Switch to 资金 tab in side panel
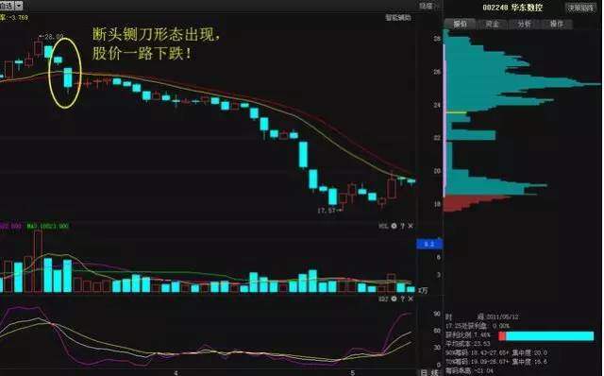This screenshot has height=376, width=604. tap(492, 24)
